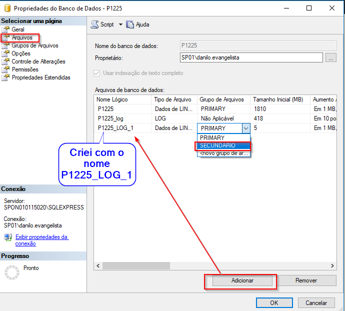Screen dimensions: 345x311
Task: Click the 1810 initial size cell
Action: point(280,109)
